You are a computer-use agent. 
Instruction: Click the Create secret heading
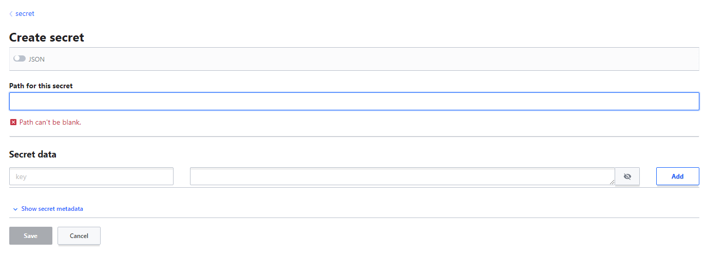pos(47,37)
